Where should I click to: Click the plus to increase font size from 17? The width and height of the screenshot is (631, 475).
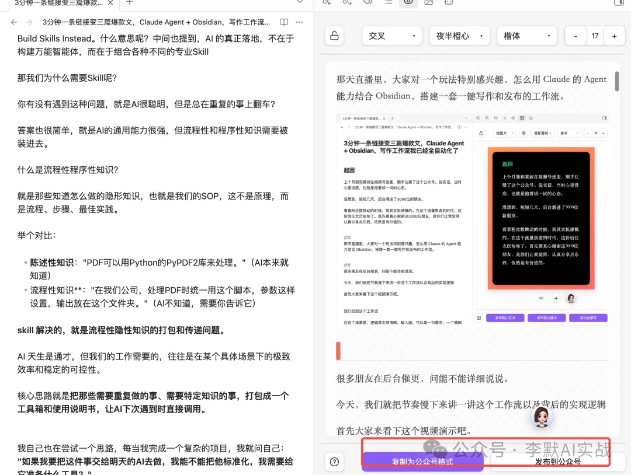pos(613,36)
